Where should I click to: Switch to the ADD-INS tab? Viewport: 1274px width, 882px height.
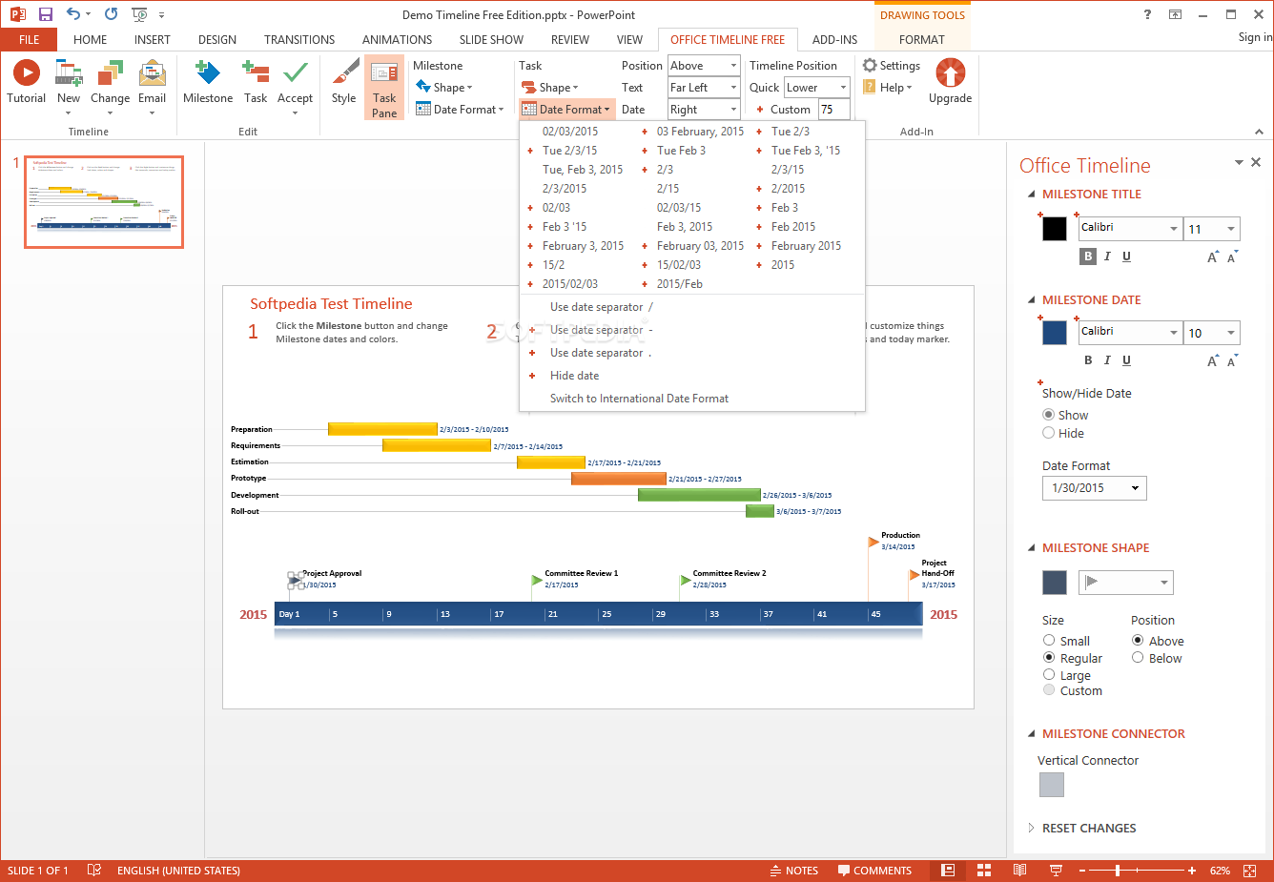tap(834, 39)
